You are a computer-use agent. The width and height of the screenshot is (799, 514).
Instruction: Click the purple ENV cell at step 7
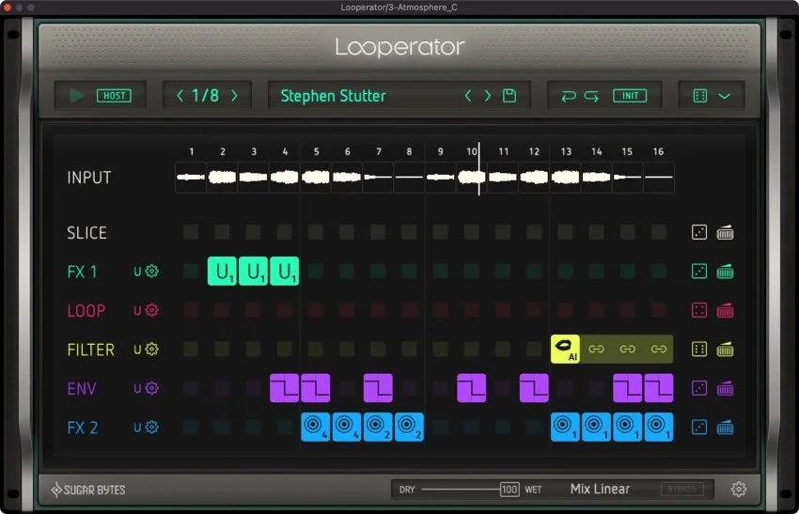coord(378,388)
